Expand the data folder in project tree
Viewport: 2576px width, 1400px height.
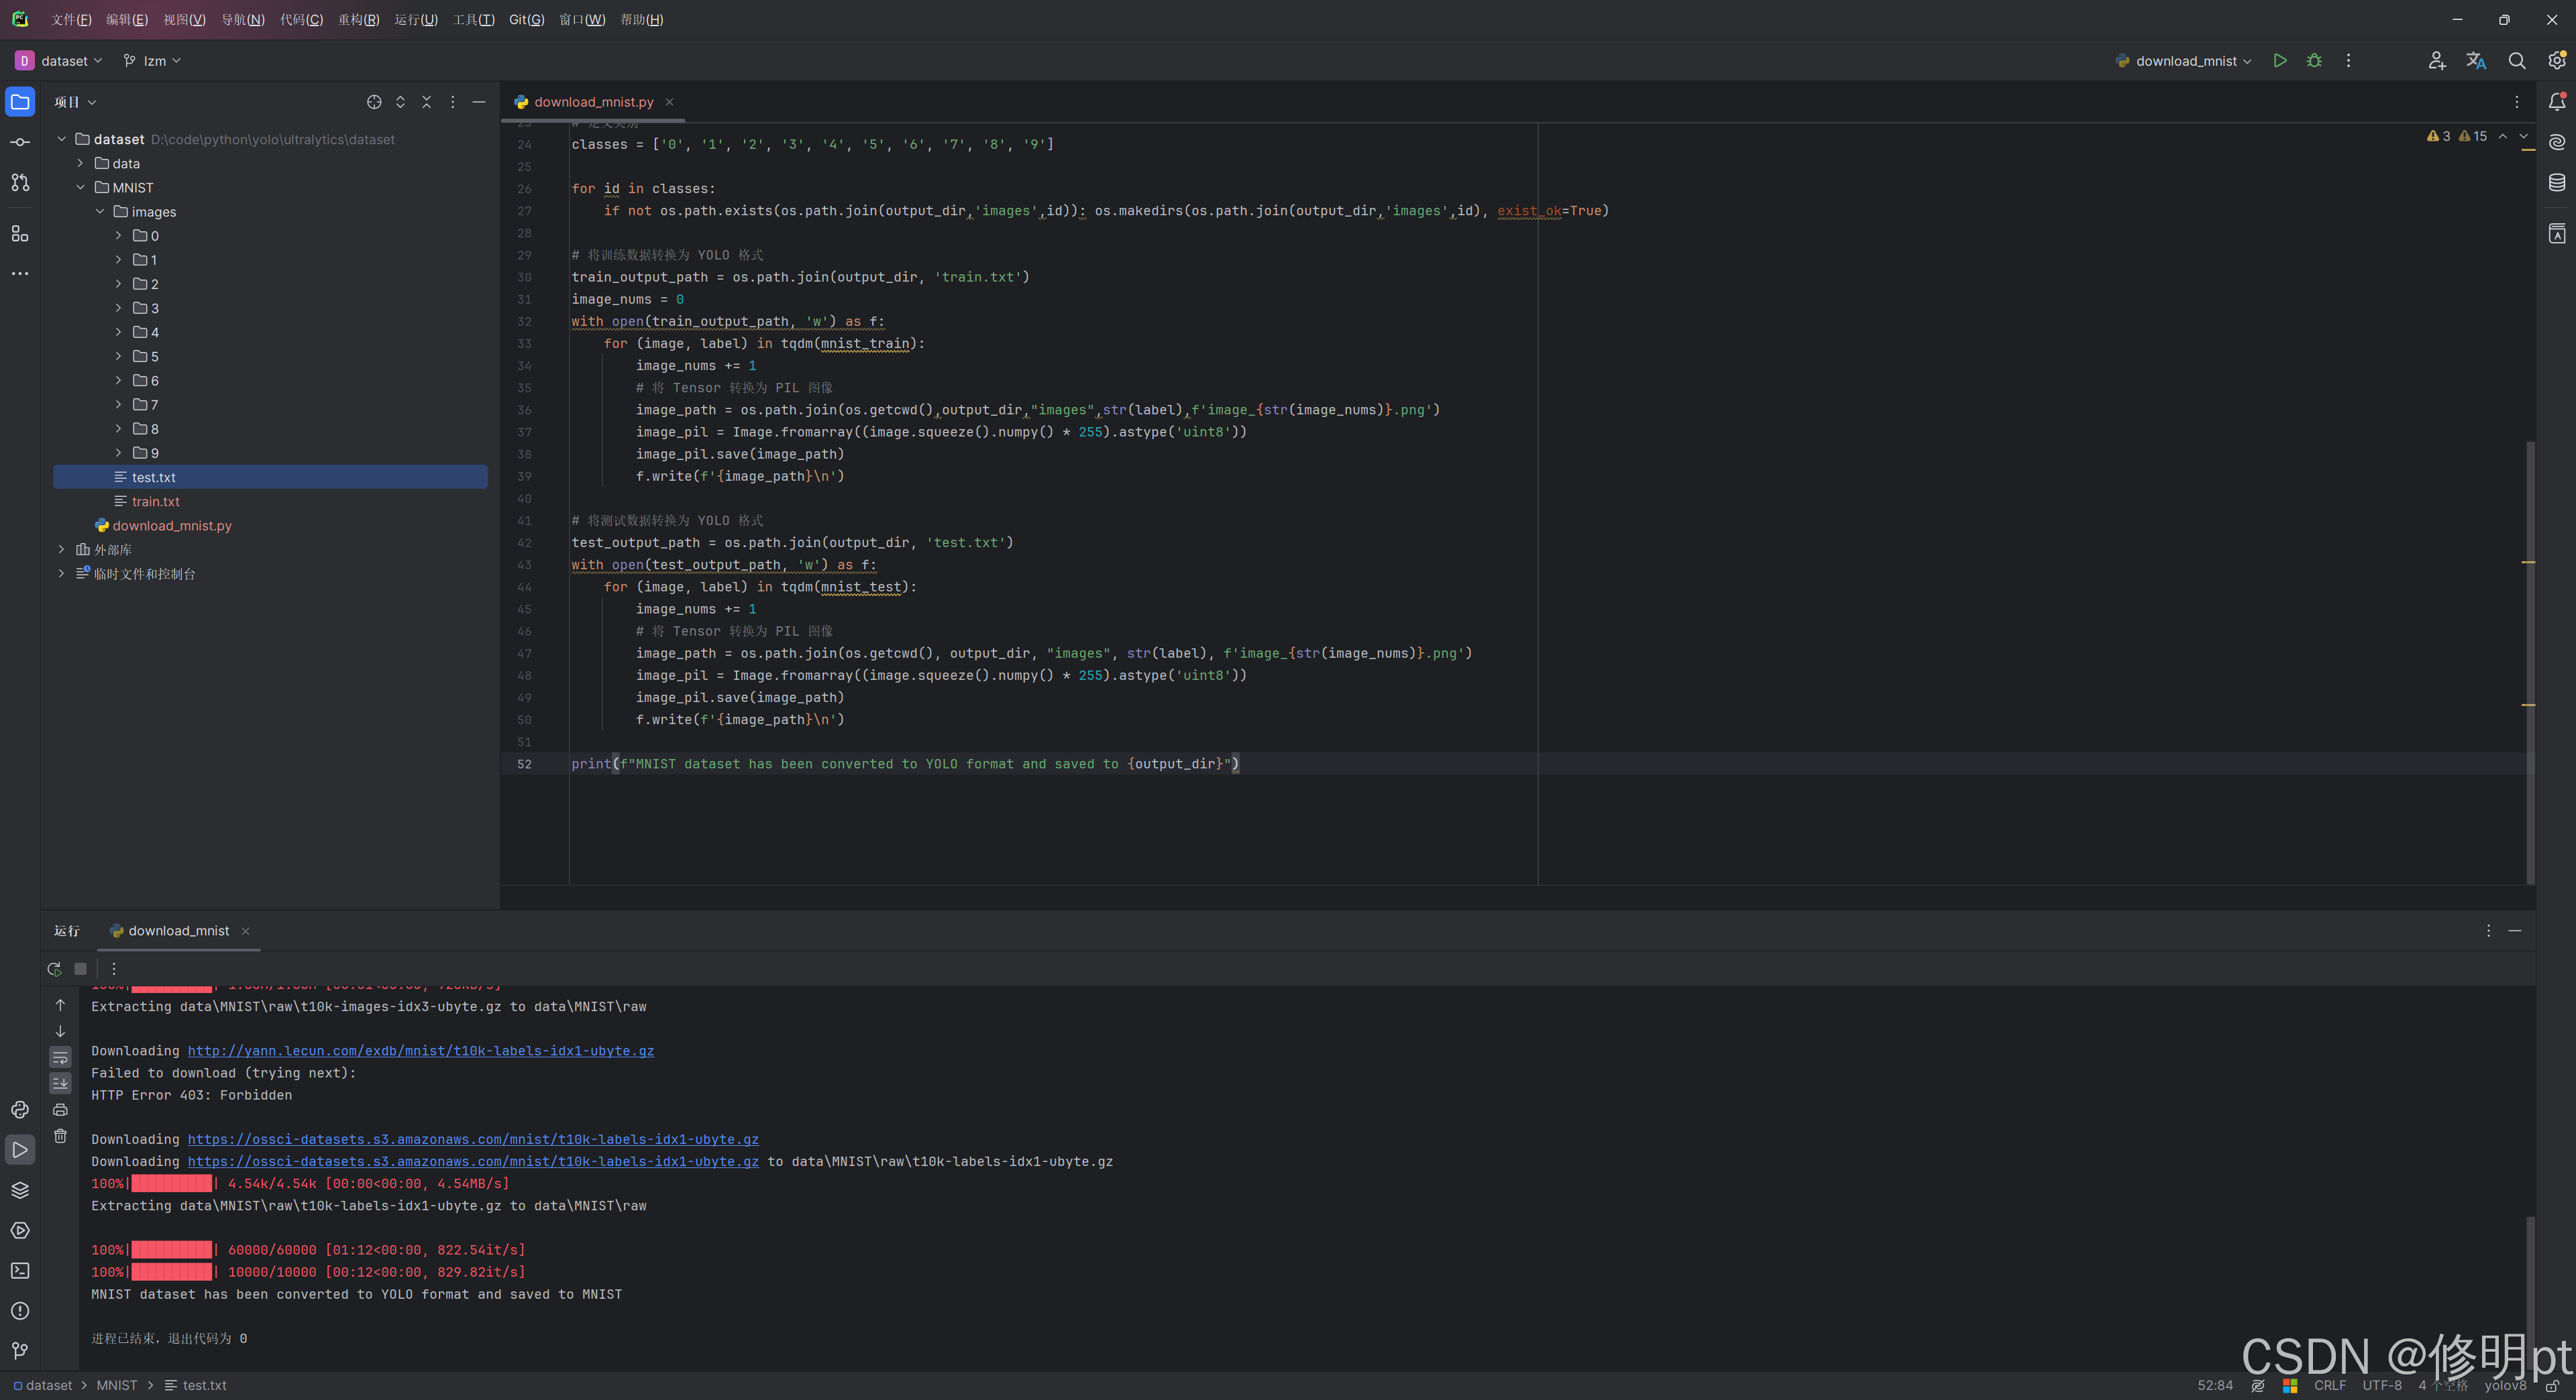pyautogui.click(x=81, y=163)
